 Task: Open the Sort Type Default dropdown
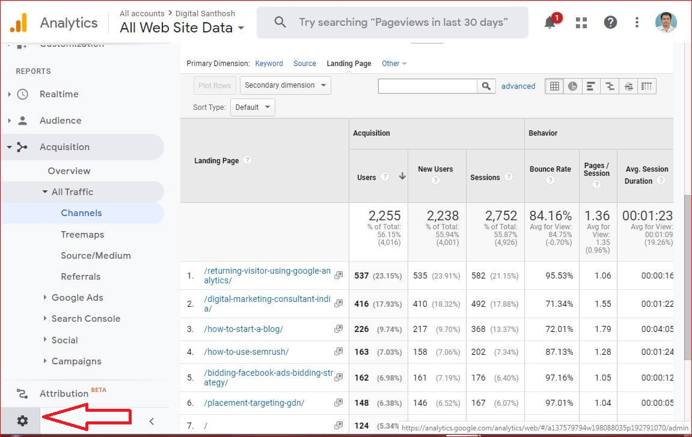coord(253,107)
